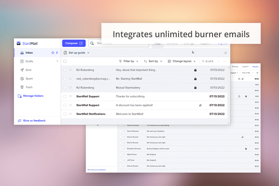Select checkbox for 'Mutual Startmailery' email
The width and height of the screenshot is (279, 186).
tap(65, 87)
